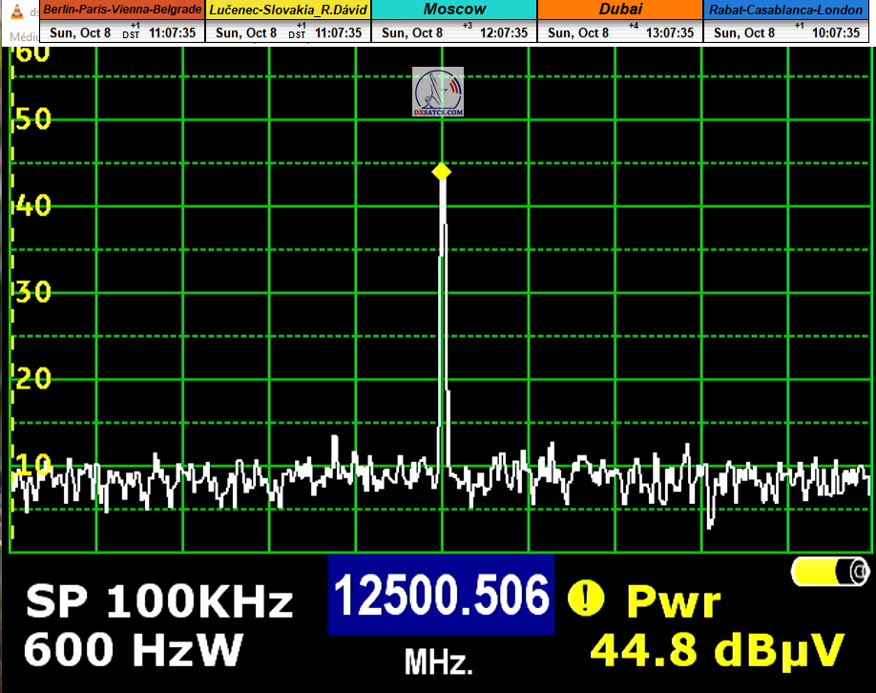Click the SP 100KHz span label

[x=158, y=602]
